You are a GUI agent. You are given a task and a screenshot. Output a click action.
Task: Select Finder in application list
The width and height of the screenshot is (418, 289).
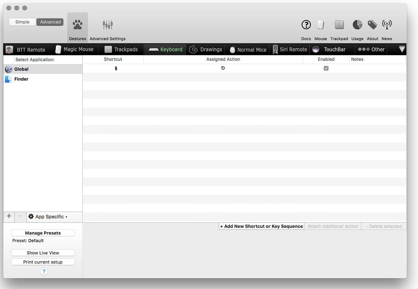click(x=43, y=79)
